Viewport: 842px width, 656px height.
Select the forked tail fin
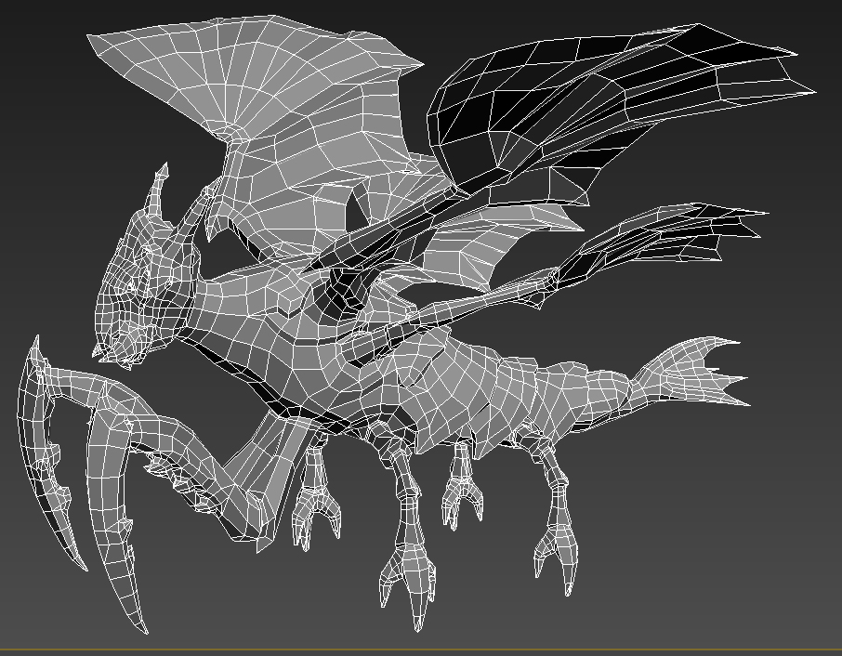point(692,372)
